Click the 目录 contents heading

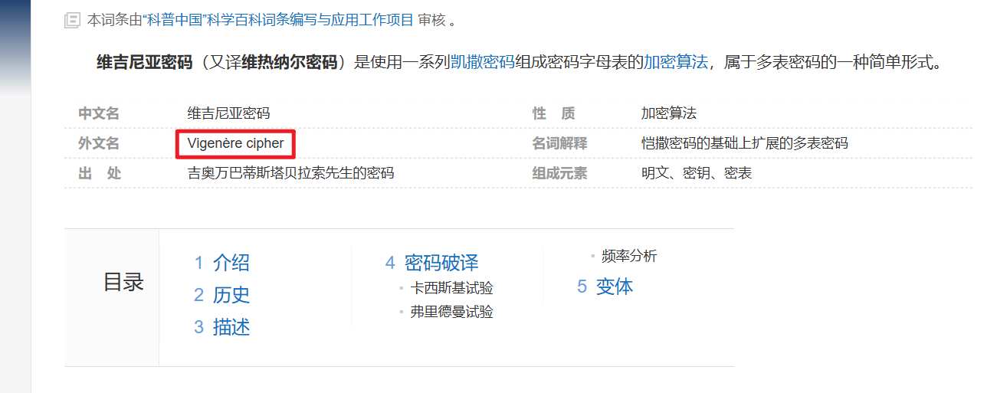pyautogui.click(x=123, y=282)
